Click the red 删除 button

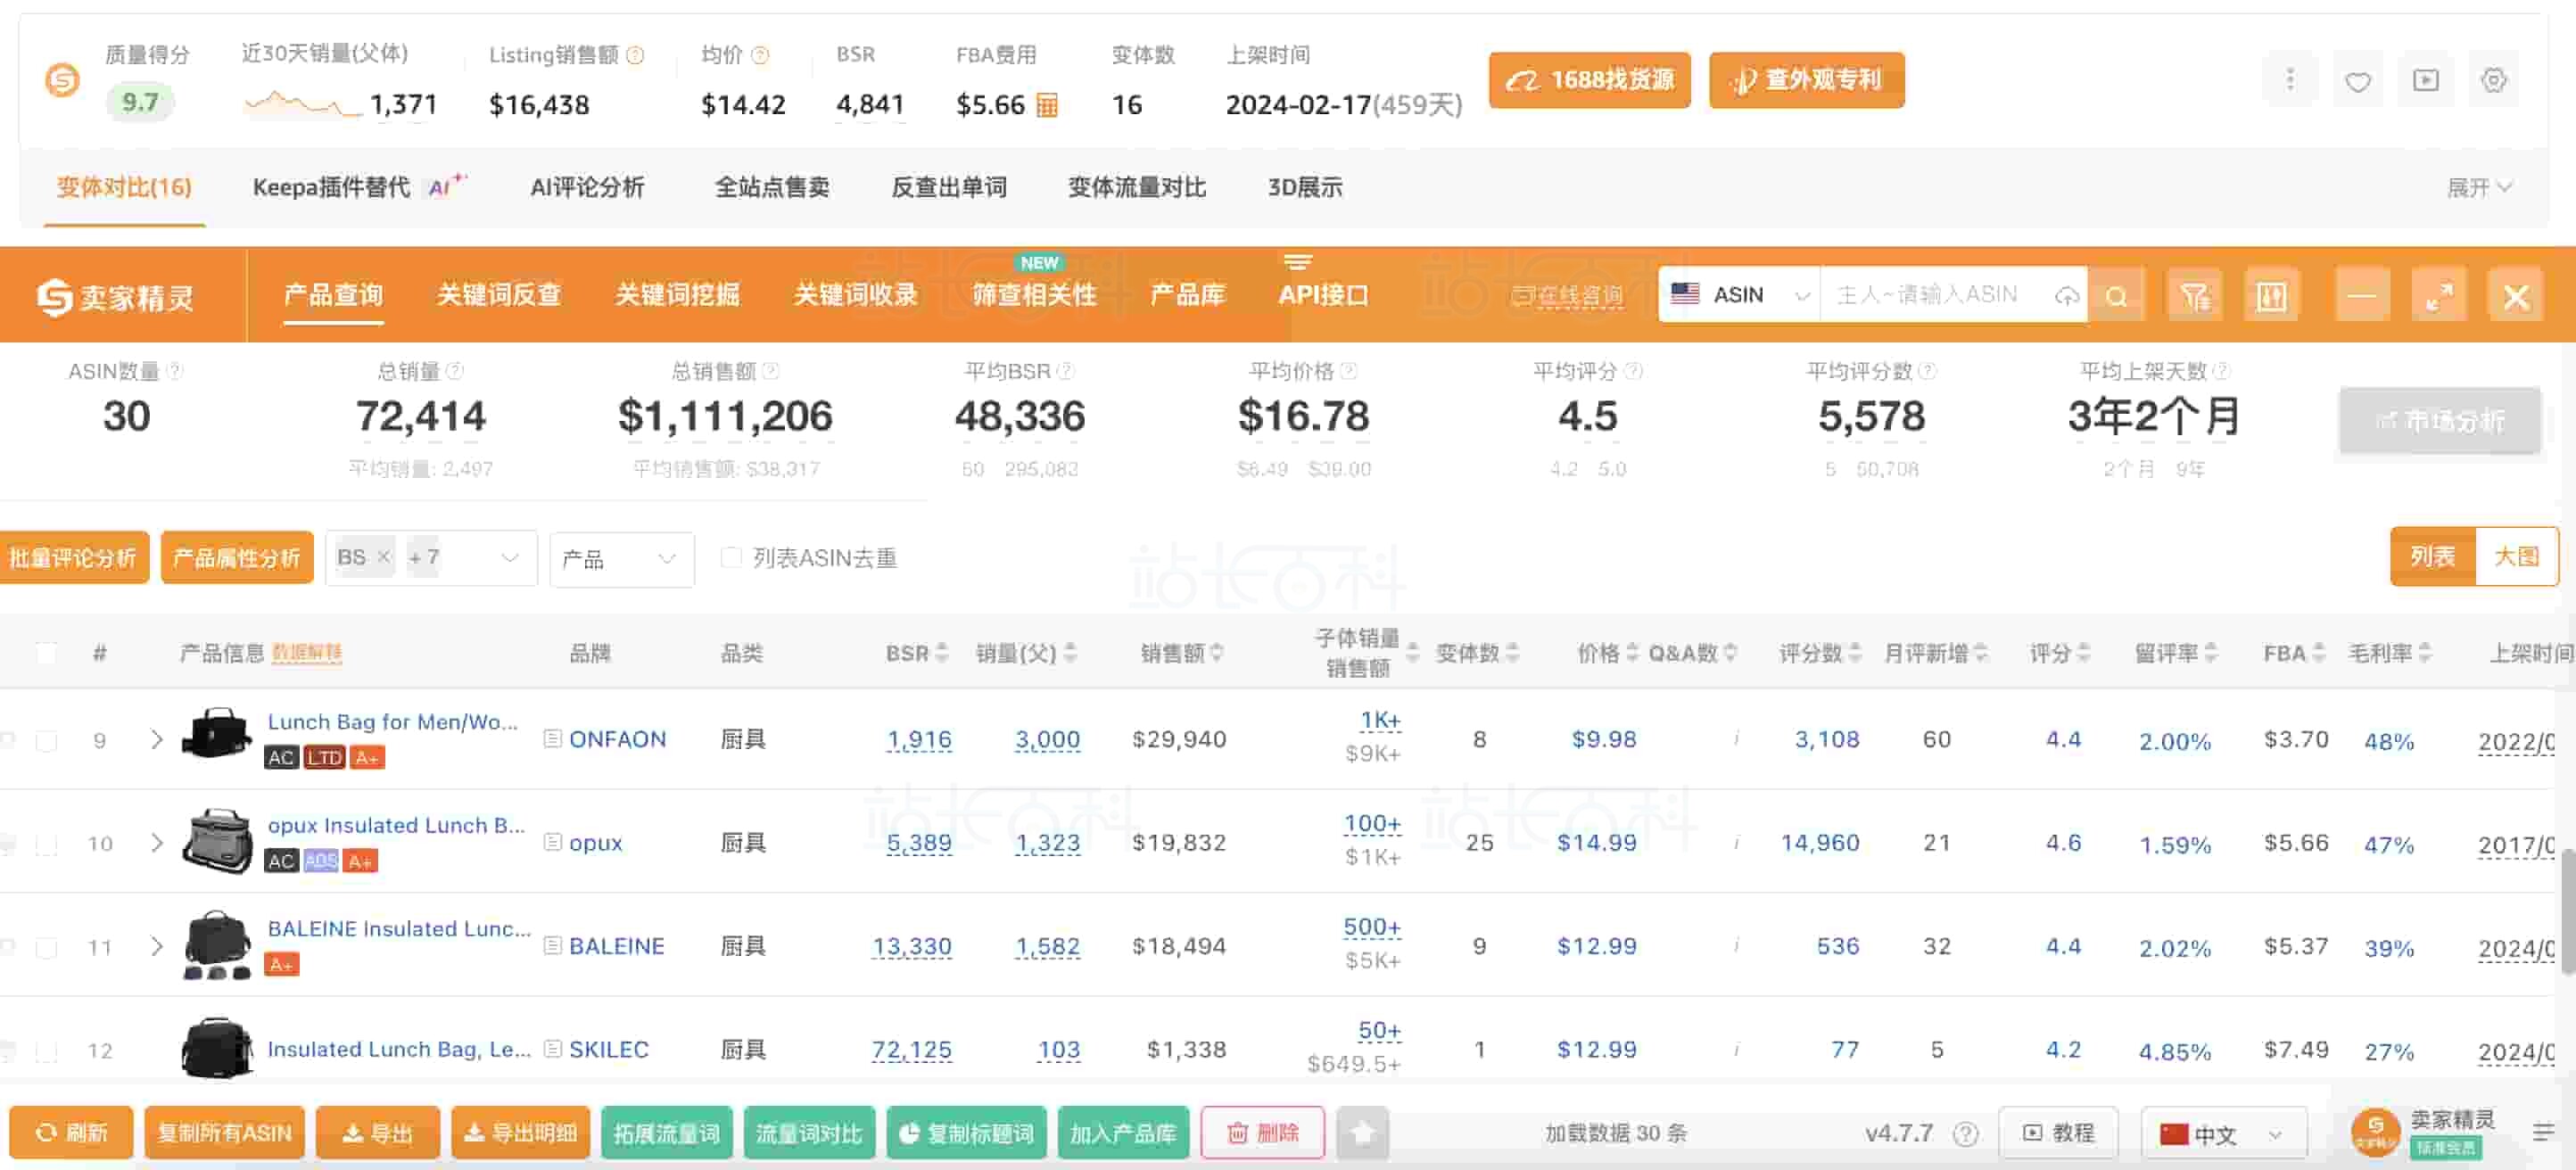(x=1262, y=1132)
